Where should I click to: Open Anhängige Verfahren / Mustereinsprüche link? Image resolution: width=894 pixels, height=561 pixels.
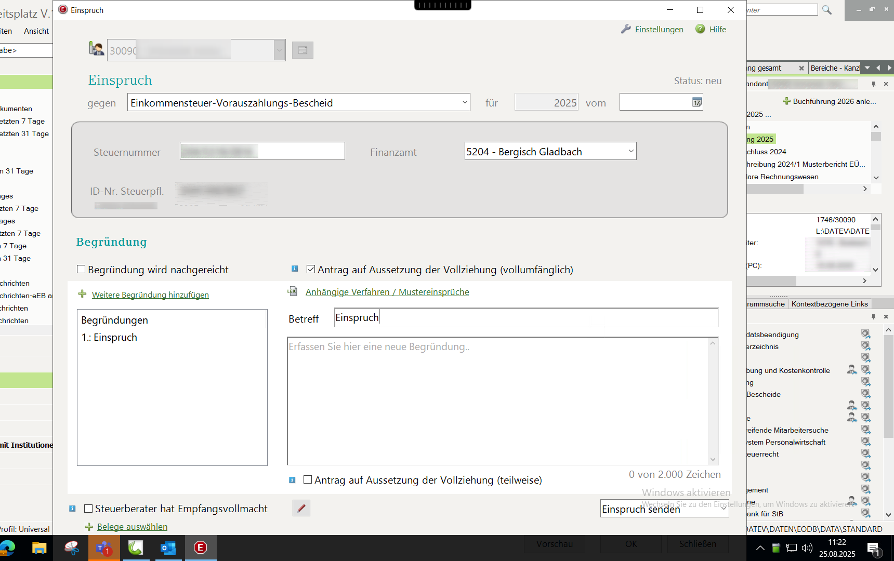tap(387, 292)
